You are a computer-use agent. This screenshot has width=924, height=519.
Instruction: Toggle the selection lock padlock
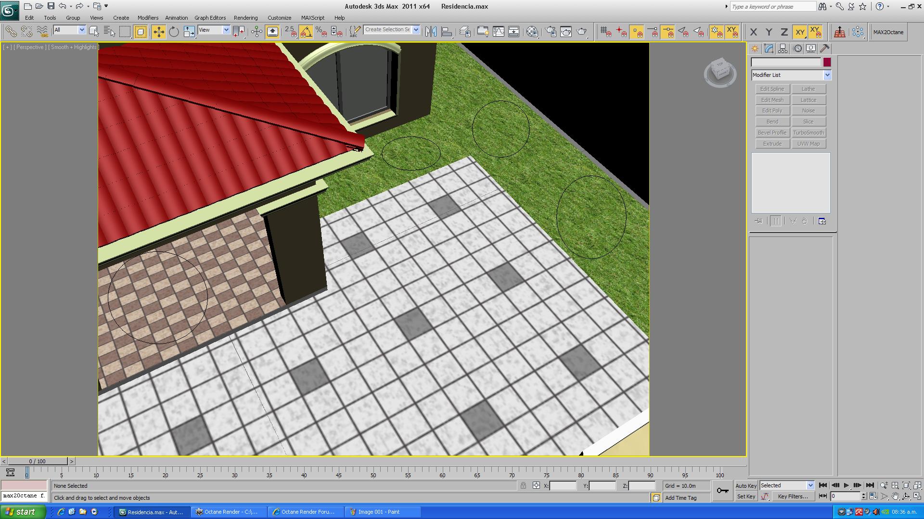(523, 486)
